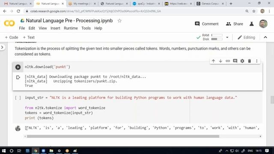Open Help menu

click(x=98, y=28)
